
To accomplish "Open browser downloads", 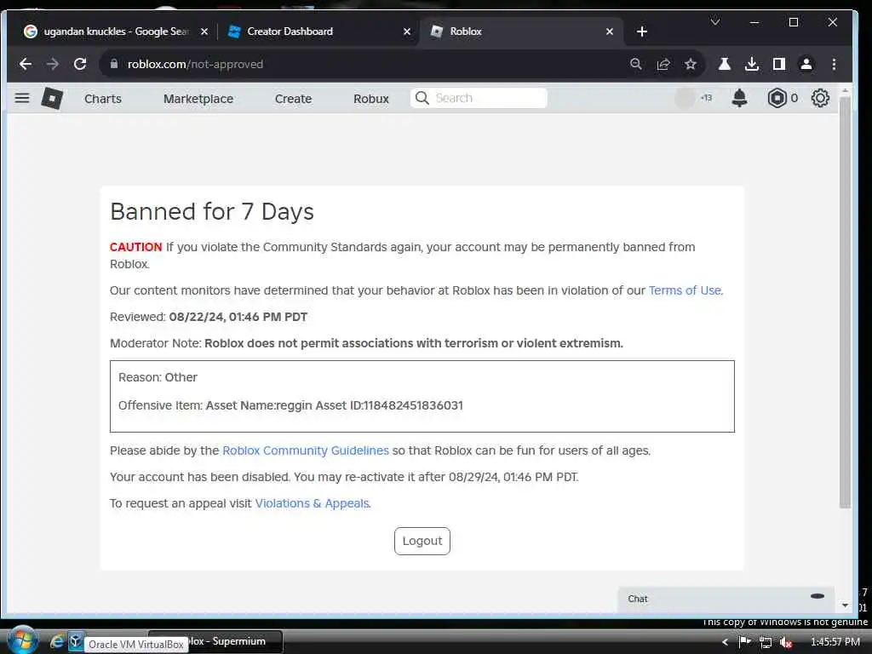I will click(751, 64).
